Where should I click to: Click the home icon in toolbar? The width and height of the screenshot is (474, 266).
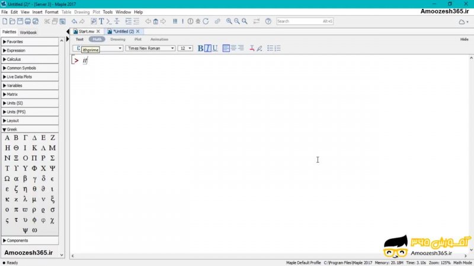pos(155,21)
